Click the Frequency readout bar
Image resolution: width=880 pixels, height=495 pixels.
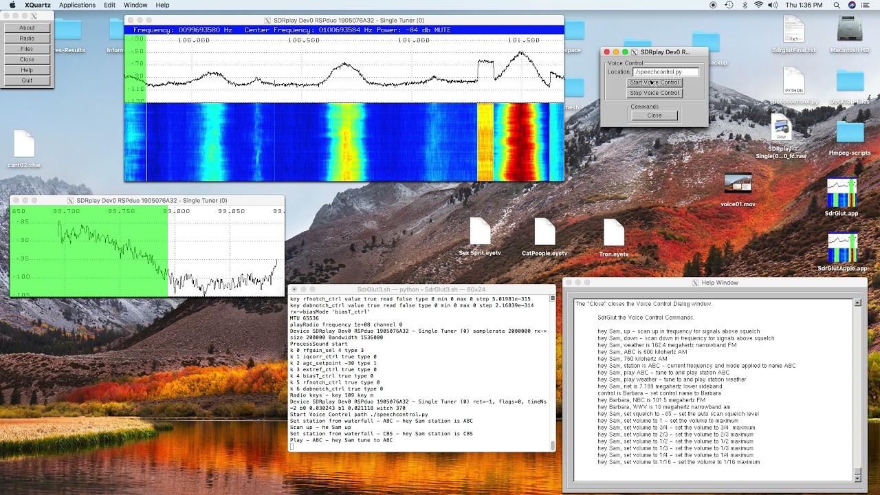344,30
